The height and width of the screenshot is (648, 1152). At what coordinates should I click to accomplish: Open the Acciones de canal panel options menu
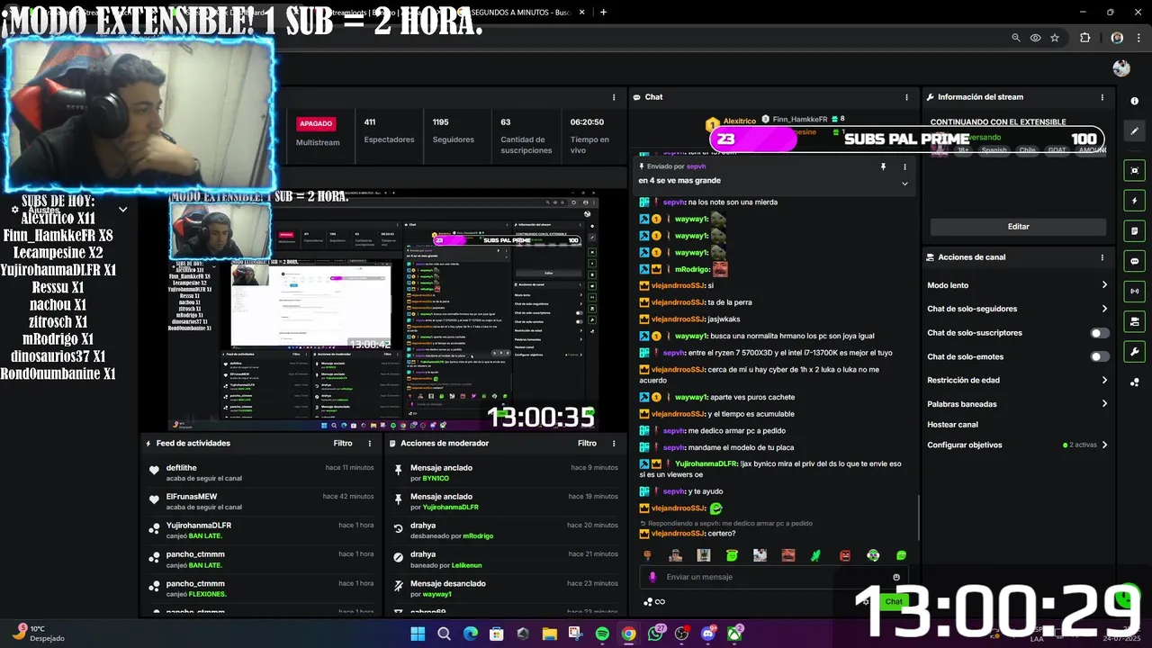tap(1102, 257)
